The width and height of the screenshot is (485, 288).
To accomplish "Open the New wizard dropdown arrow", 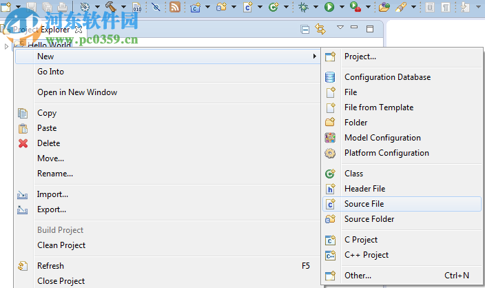I will pos(18,7).
